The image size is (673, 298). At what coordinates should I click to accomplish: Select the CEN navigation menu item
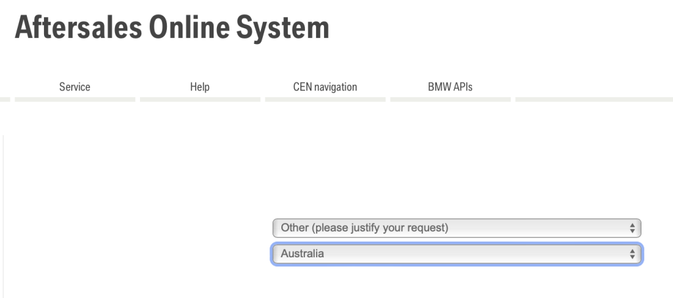pyautogui.click(x=325, y=87)
